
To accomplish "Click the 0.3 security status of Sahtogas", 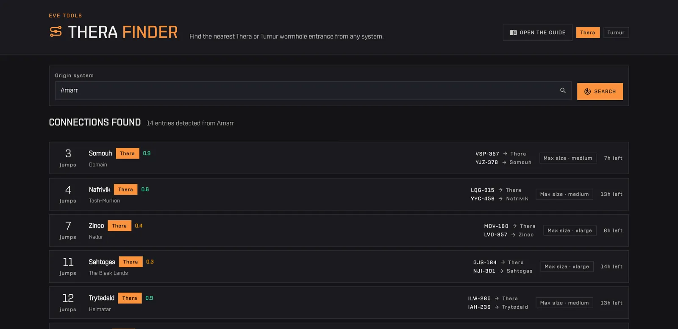I will coord(150,262).
